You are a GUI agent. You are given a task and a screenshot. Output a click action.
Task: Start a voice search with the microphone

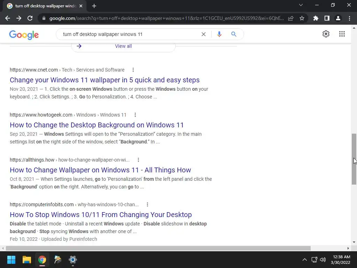(x=219, y=34)
